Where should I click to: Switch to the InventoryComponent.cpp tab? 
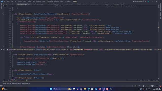pyautogui.click(x=37, y=4)
